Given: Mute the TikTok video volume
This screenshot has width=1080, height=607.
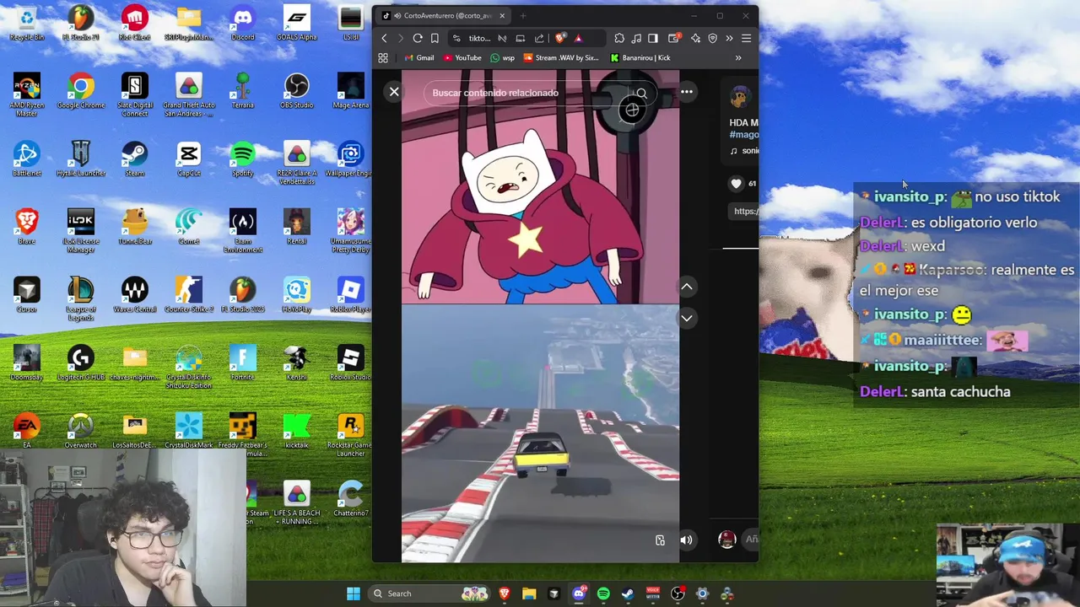Looking at the screenshot, I should coord(686,540).
